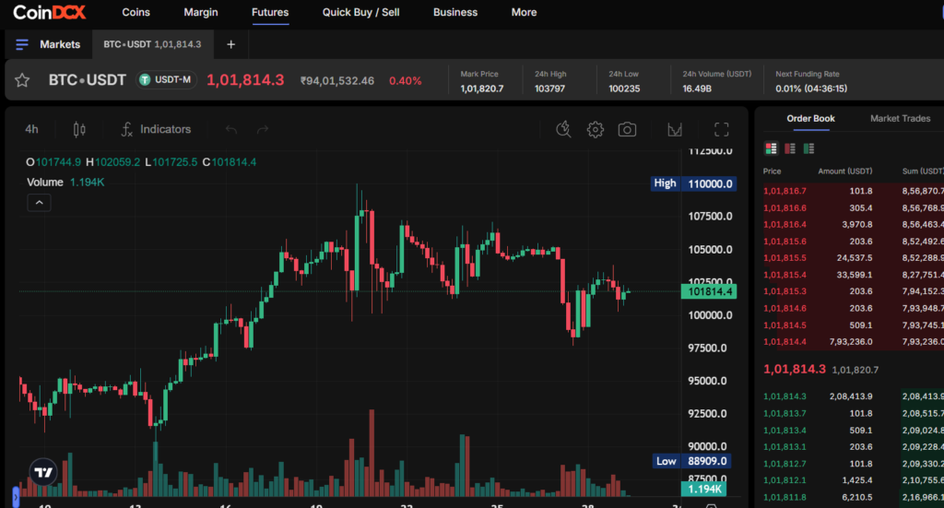The image size is (944, 508).
Task: Click the High 110000.0 price label
Action: pyautogui.click(x=693, y=183)
